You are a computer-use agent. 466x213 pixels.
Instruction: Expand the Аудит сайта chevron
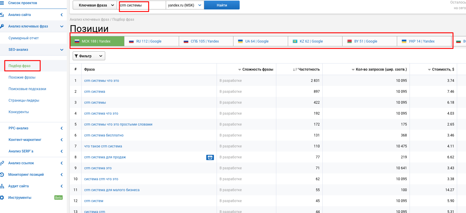[61, 186]
